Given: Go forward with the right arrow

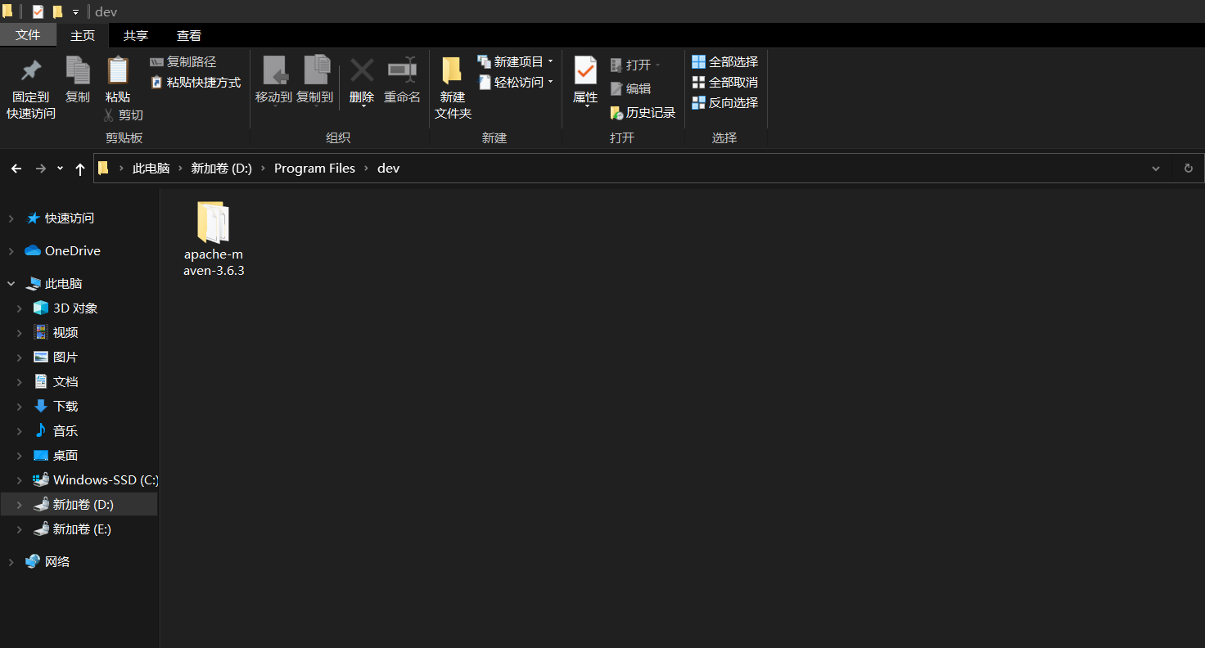Looking at the screenshot, I should pyautogui.click(x=40, y=169).
